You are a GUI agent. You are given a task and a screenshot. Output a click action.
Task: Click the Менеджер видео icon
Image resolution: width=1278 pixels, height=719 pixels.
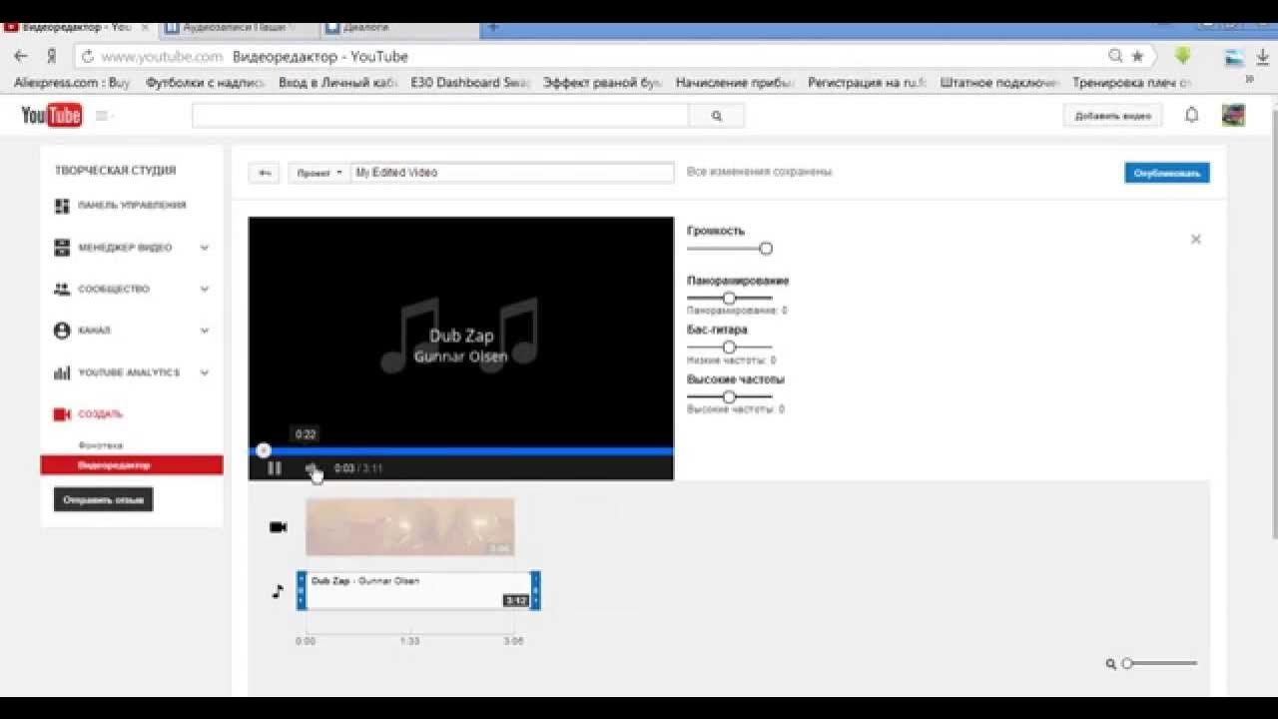click(62, 248)
